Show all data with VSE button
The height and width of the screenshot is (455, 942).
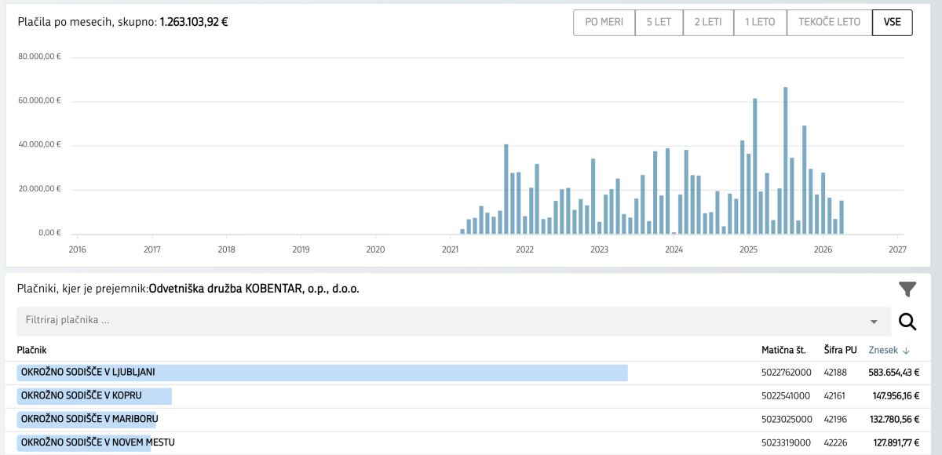pyautogui.click(x=892, y=22)
